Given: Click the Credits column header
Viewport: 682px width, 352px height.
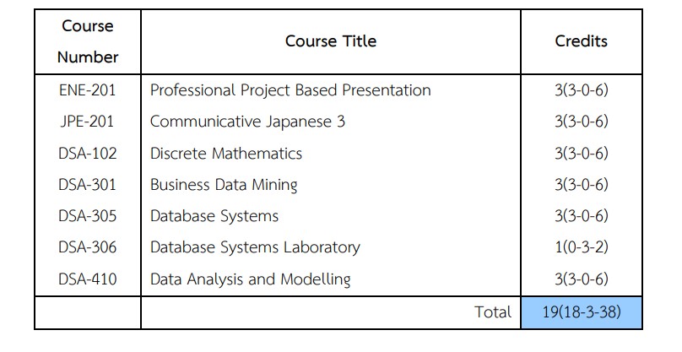Looking at the screenshot, I should pos(581,41).
